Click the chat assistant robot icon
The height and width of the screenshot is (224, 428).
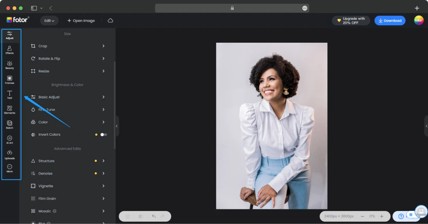click(x=421, y=211)
